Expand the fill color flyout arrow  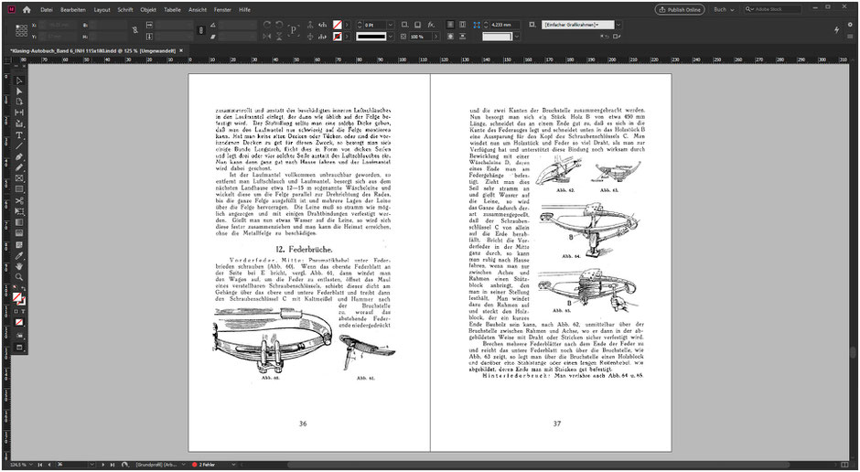(347, 25)
